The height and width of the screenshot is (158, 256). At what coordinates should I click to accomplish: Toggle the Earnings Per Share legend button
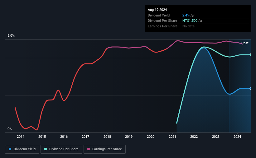(105, 149)
